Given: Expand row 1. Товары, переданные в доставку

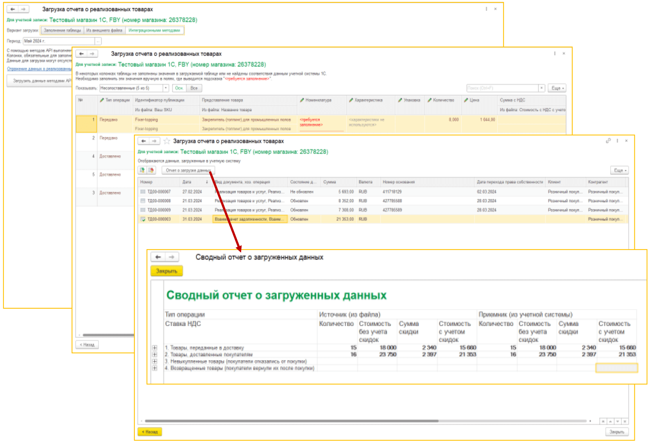Looking at the screenshot, I should [x=155, y=348].
